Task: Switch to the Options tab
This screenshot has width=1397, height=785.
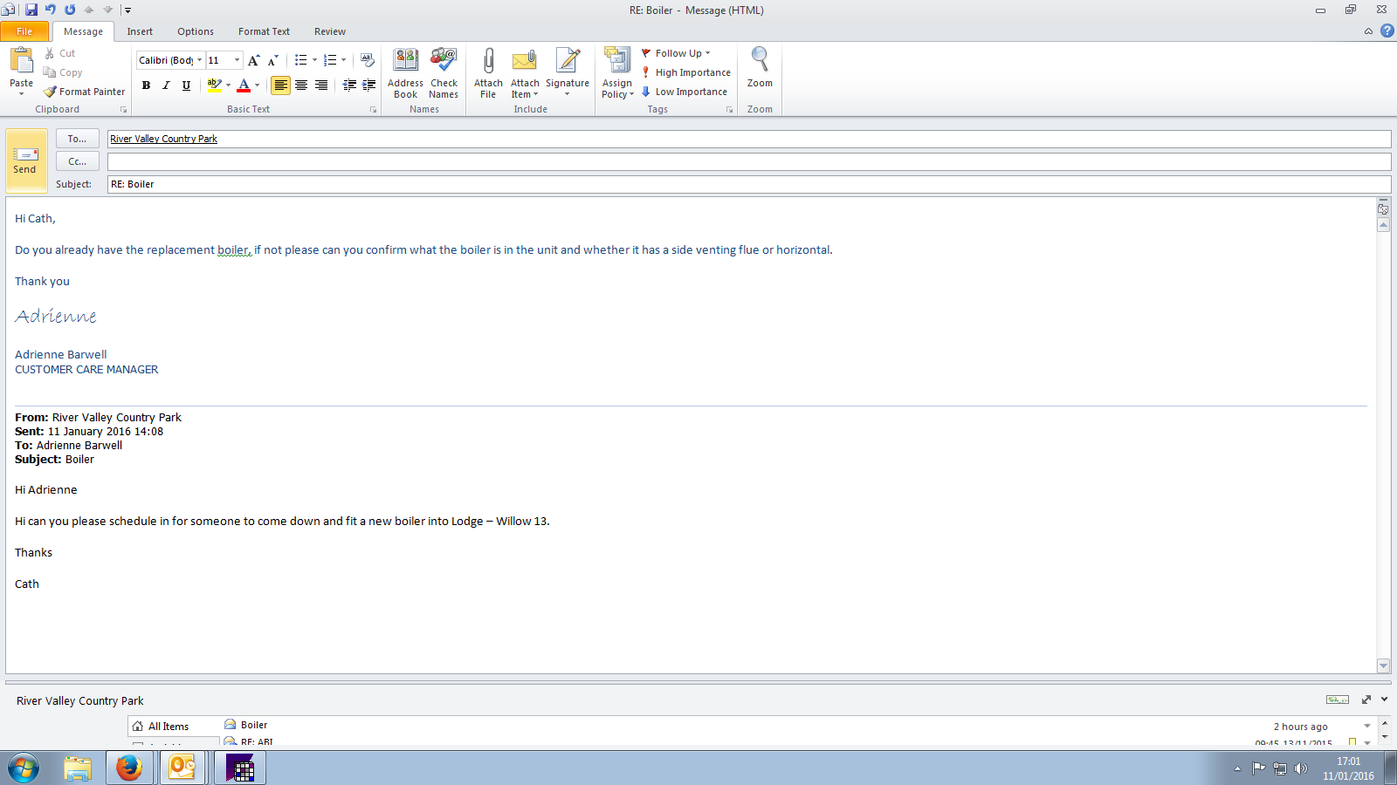Action: [196, 31]
